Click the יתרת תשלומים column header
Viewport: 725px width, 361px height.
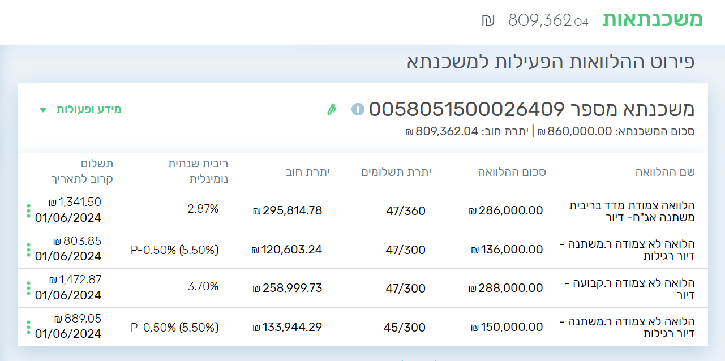(x=396, y=172)
